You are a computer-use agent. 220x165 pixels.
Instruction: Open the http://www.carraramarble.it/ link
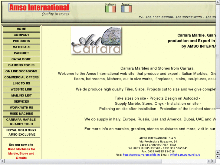coord(141,155)
